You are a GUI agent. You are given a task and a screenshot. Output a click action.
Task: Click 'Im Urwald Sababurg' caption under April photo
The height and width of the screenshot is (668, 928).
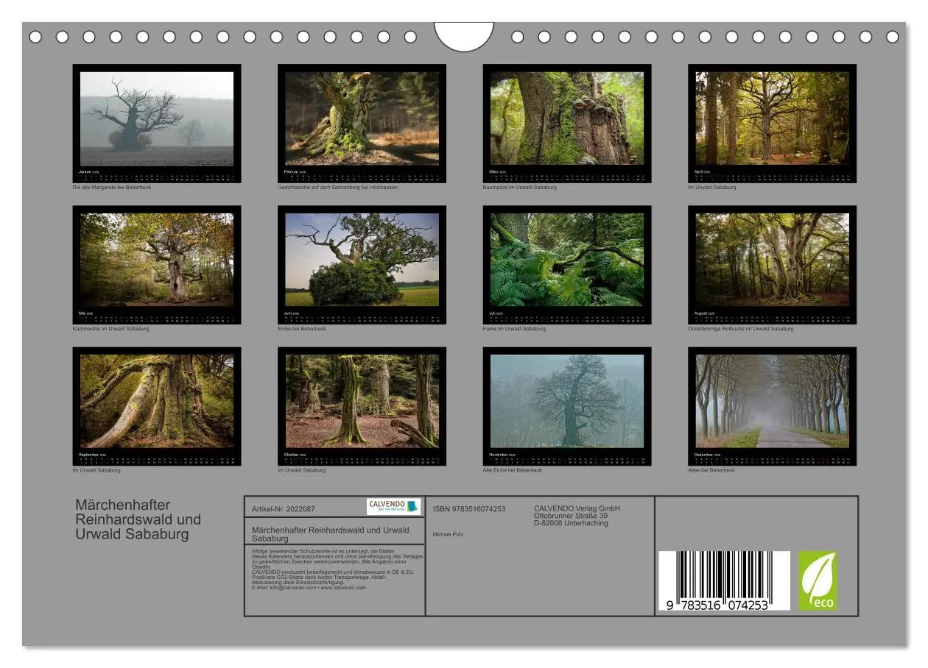(x=712, y=188)
